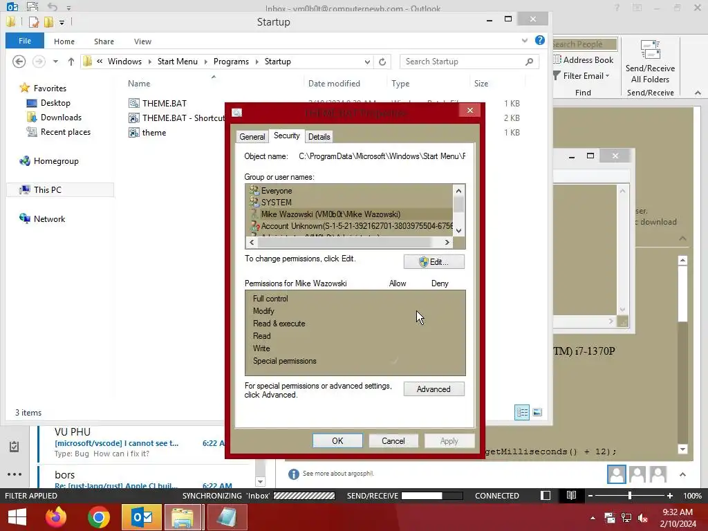Switch Outlook to reading view icon
Image resolution: width=708 pixels, height=531 pixels.
tap(571, 495)
